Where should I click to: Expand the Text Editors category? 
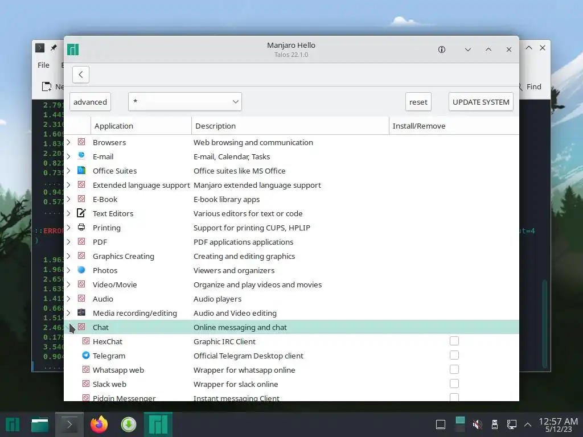point(68,213)
